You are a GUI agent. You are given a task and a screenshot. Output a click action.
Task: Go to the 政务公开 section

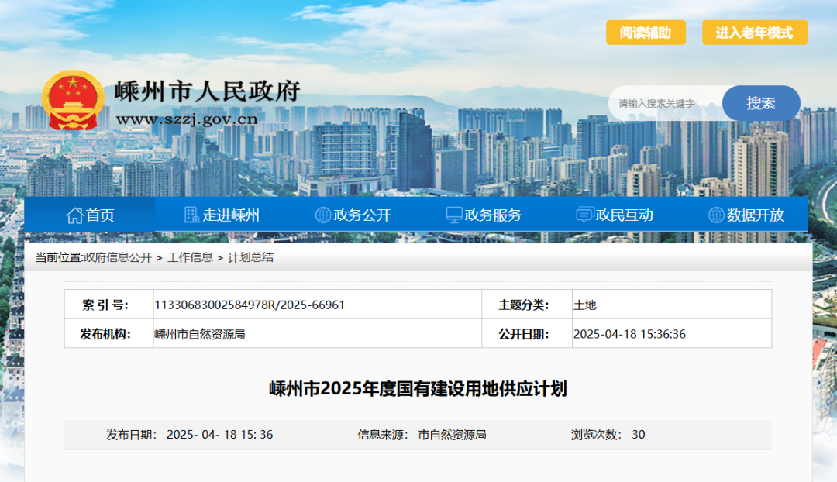click(362, 215)
